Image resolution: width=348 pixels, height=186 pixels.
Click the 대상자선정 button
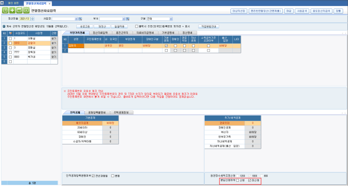(x=239, y=11)
